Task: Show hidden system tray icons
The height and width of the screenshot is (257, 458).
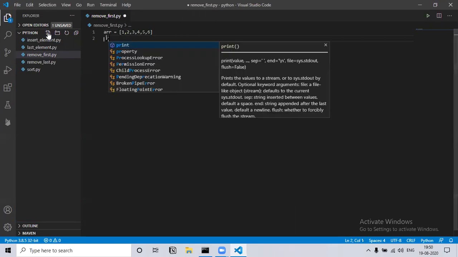Action: coord(368,251)
